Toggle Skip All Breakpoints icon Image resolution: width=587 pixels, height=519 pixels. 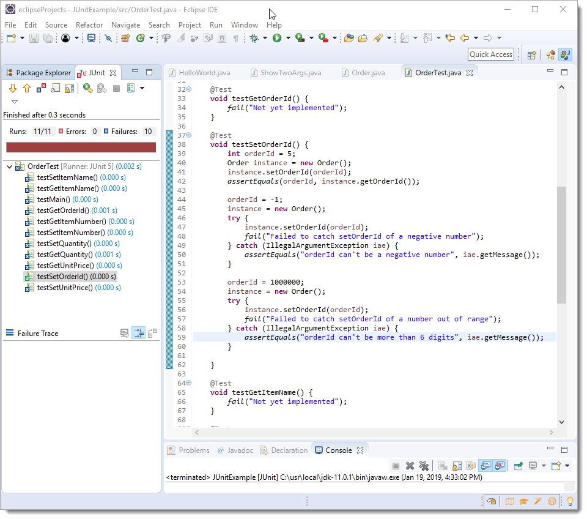(x=109, y=38)
